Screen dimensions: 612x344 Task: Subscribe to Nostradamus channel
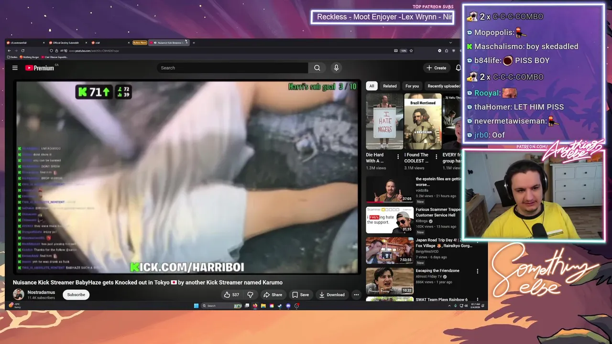76,295
